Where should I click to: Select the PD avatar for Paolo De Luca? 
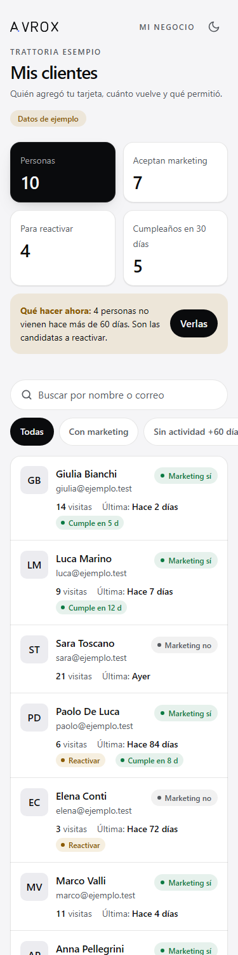click(34, 718)
